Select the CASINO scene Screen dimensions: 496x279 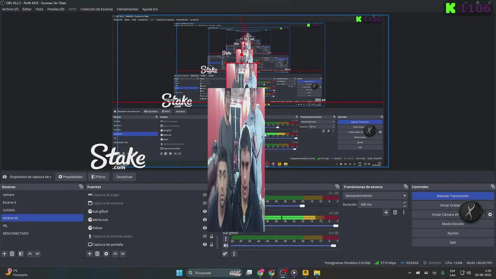(42, 210)
